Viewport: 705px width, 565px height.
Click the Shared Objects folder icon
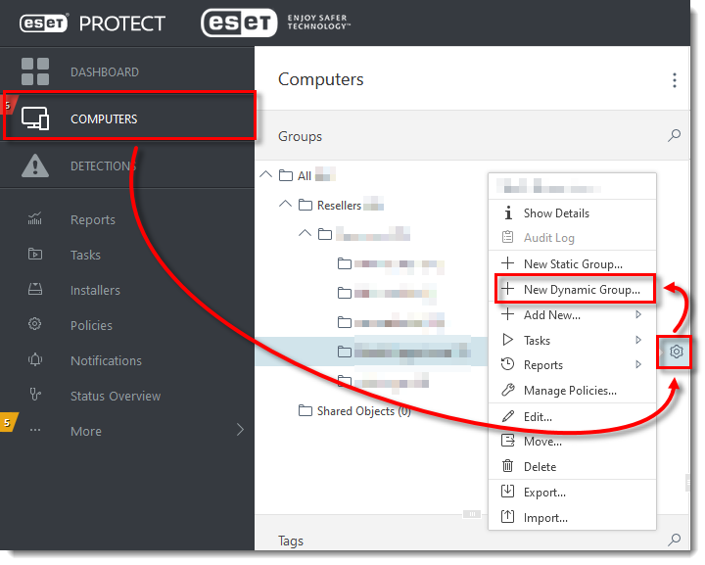[305, 410]
